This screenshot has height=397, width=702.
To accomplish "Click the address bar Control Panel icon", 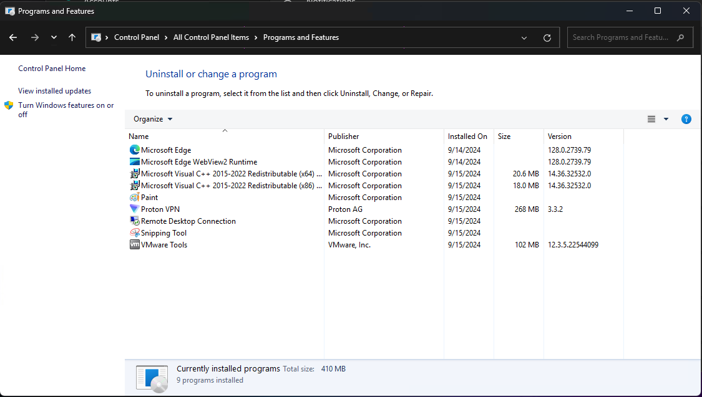I will [96, 37].
